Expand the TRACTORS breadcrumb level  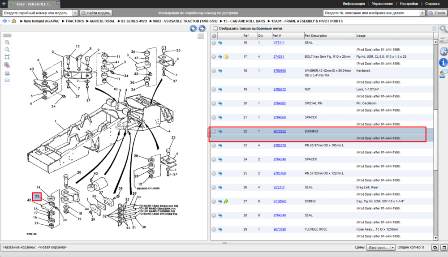[63, 21]
